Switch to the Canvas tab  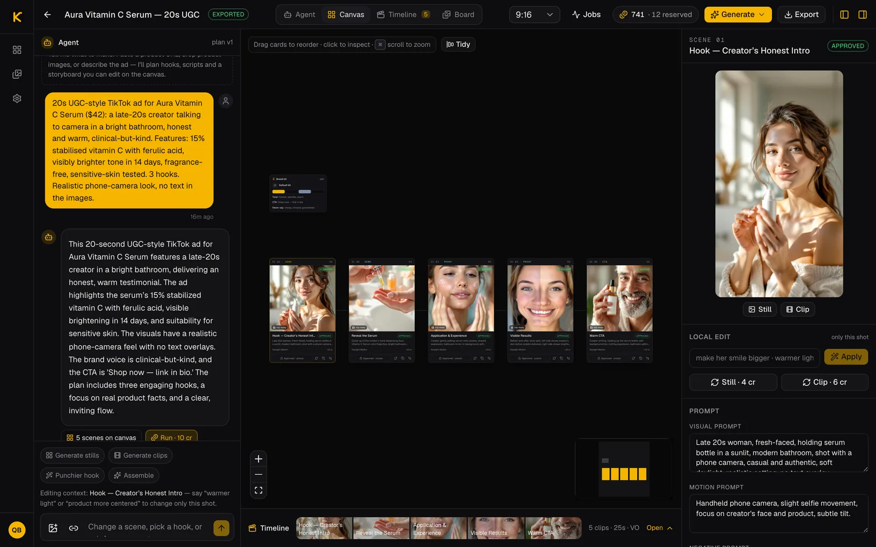pyautogui.click(x=346, y=15)
